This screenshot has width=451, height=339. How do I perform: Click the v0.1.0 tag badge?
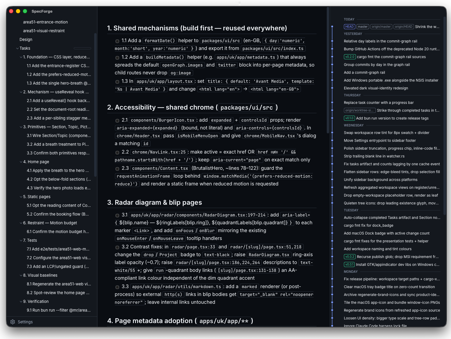pos(349,118)
